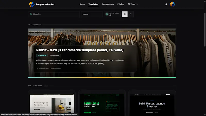Click the wrench icon beside Tools
Screen dimensions: 206x116
(x=129, y=4)
